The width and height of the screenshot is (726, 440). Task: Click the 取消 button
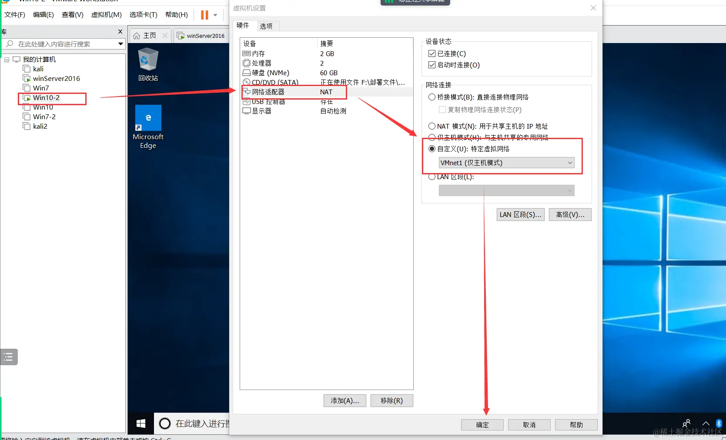529,425
